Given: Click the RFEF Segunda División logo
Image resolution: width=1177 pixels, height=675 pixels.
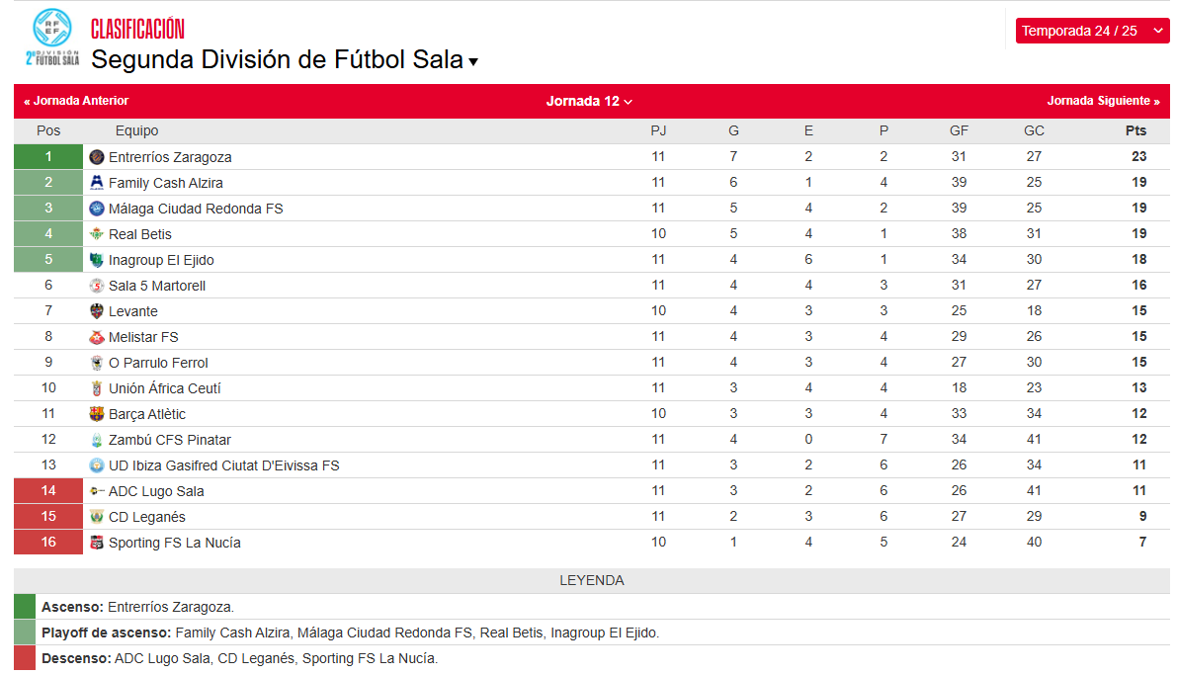Looking at the screenshot, I should pos(52,38).
